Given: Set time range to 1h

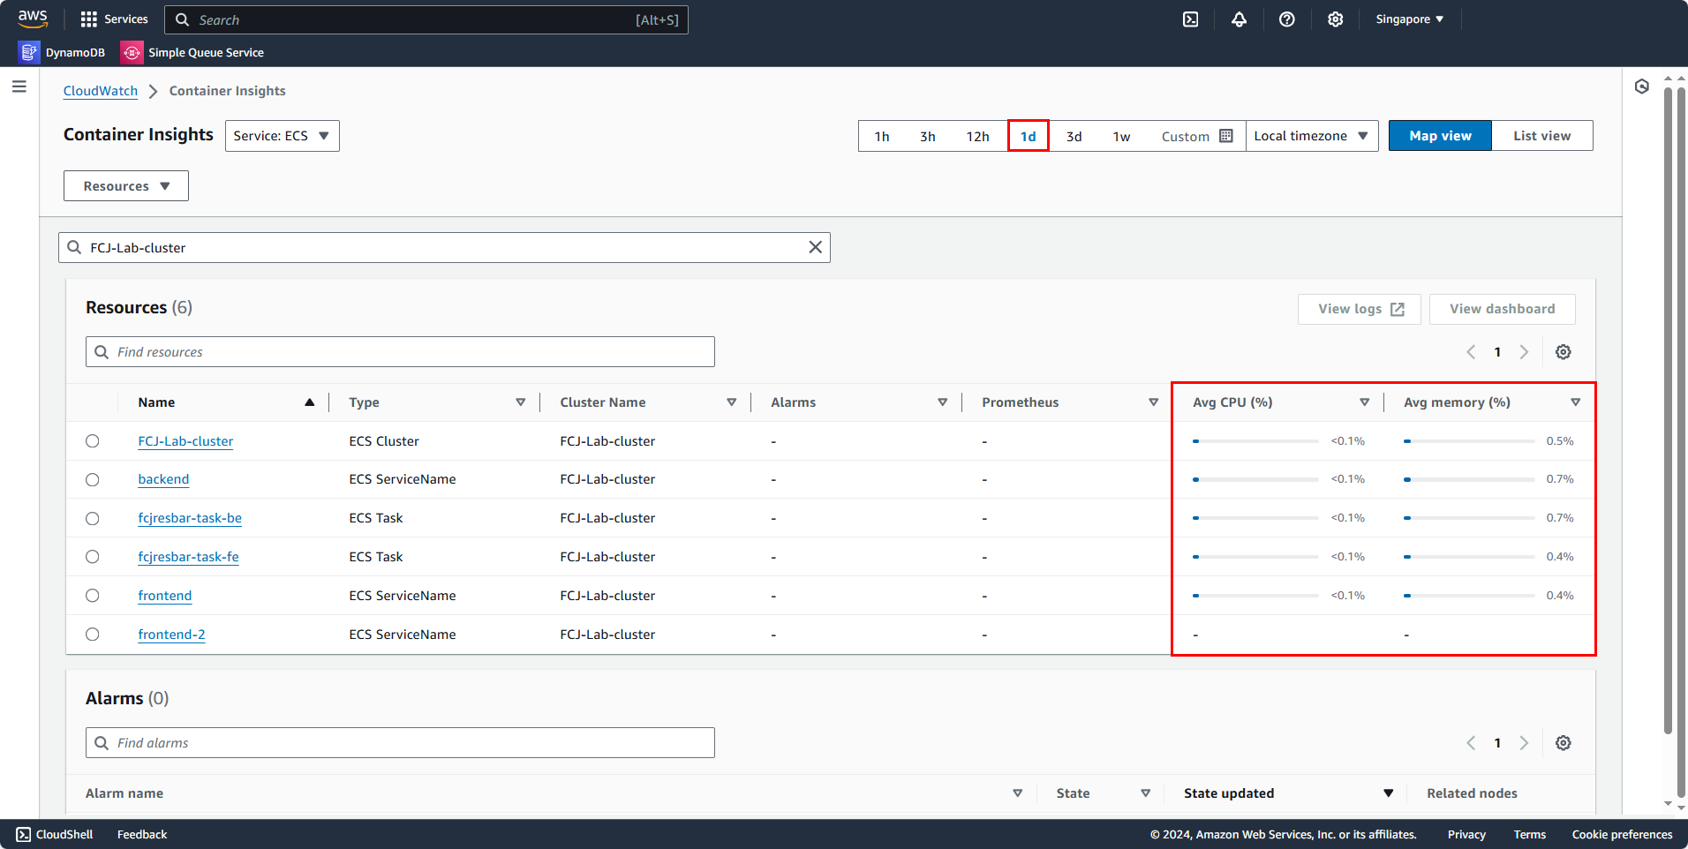Looking at the screenshot, I should (882, 136).
